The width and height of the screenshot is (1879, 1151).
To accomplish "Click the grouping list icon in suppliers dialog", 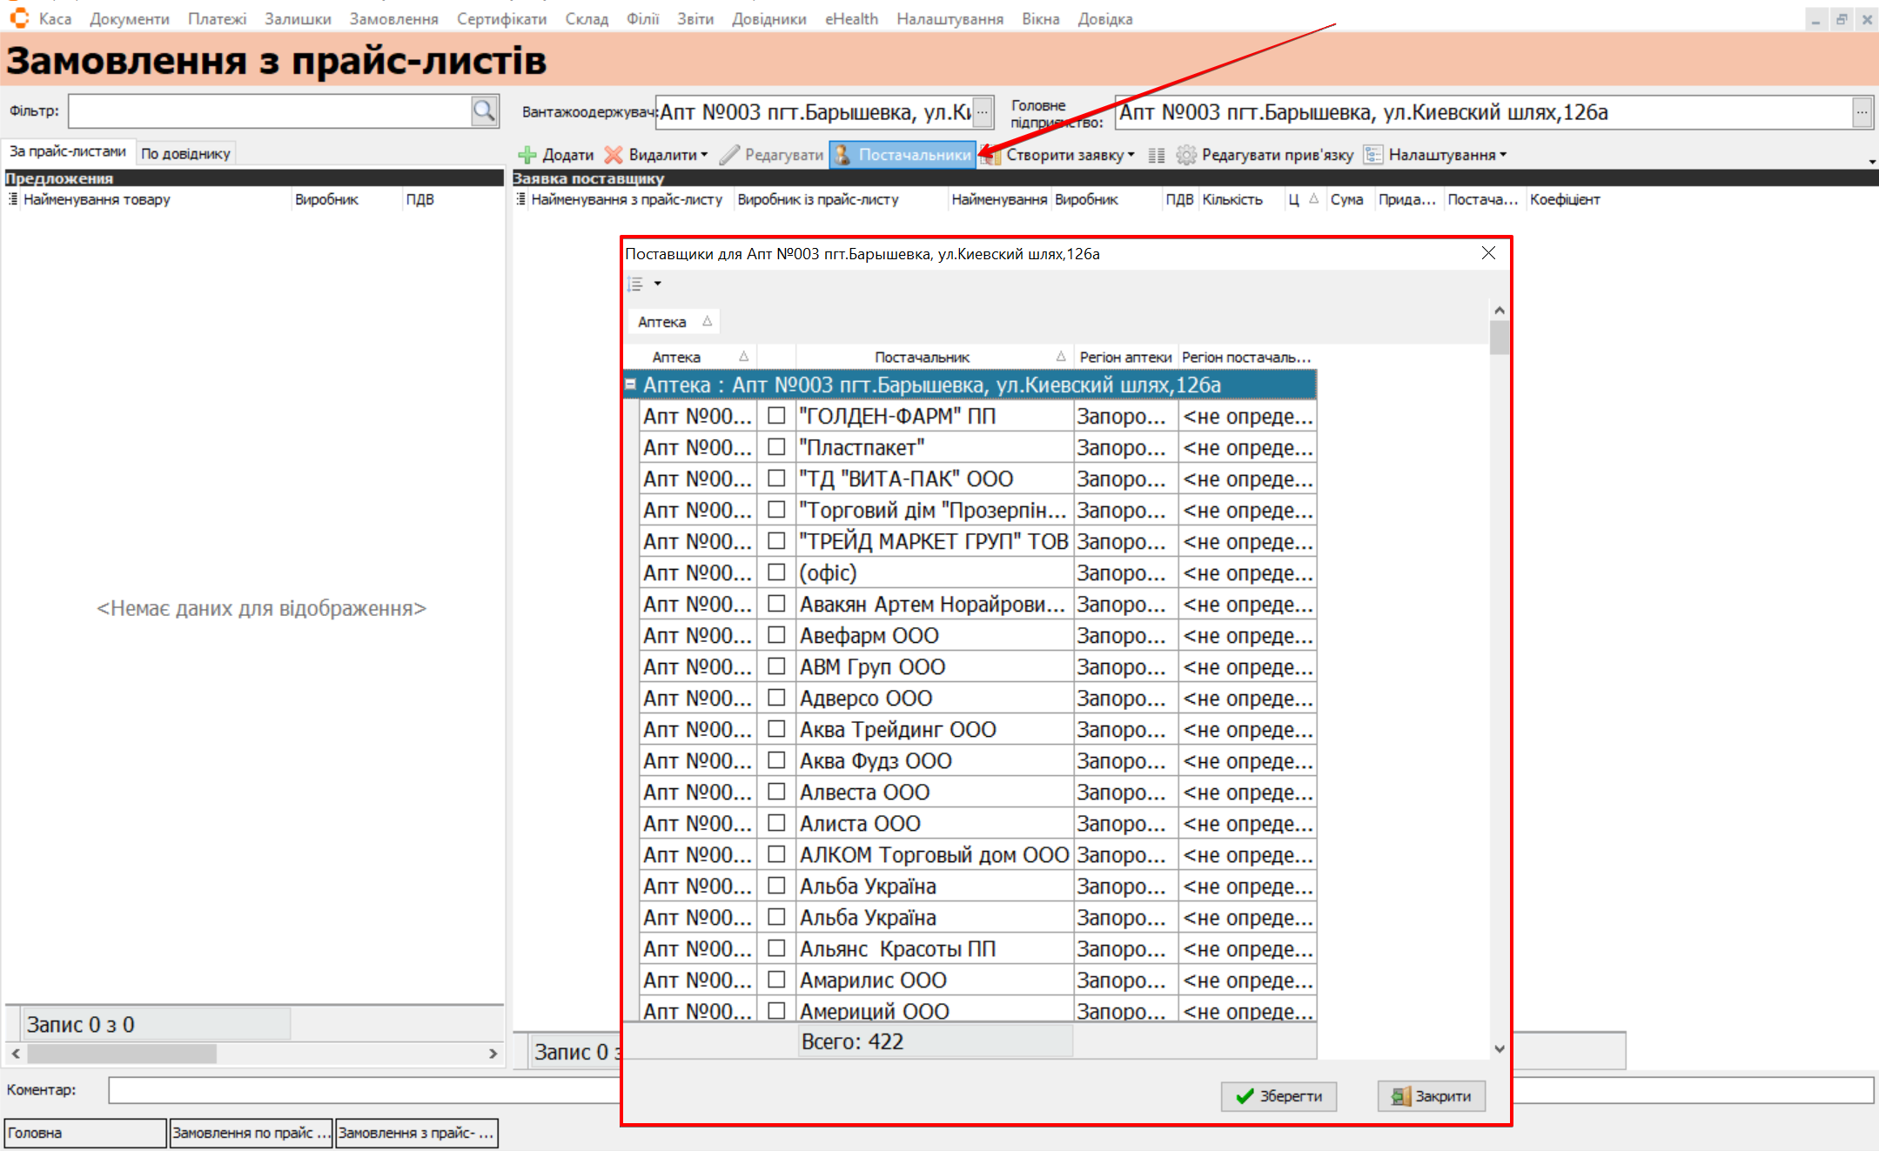I will (x=636, y=284).
